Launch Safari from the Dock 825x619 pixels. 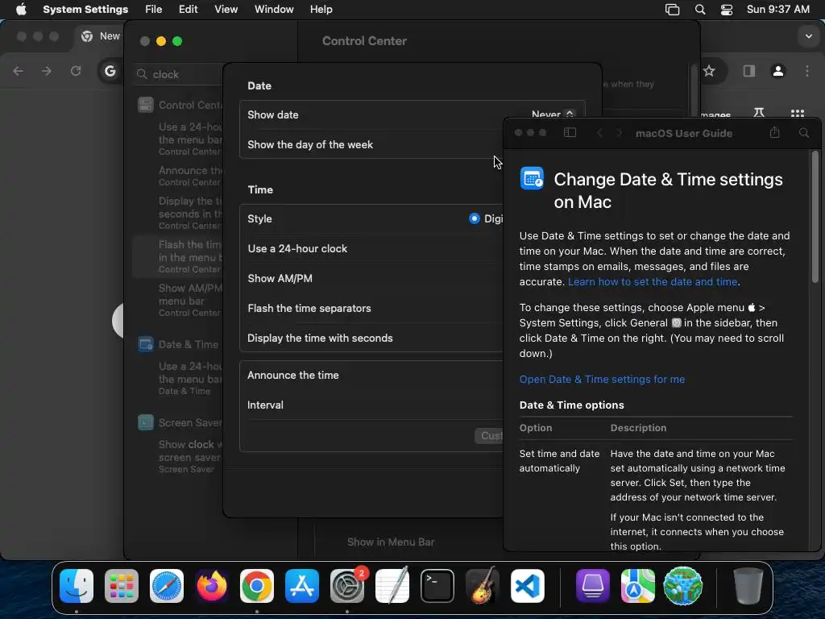tap(167, 586)
